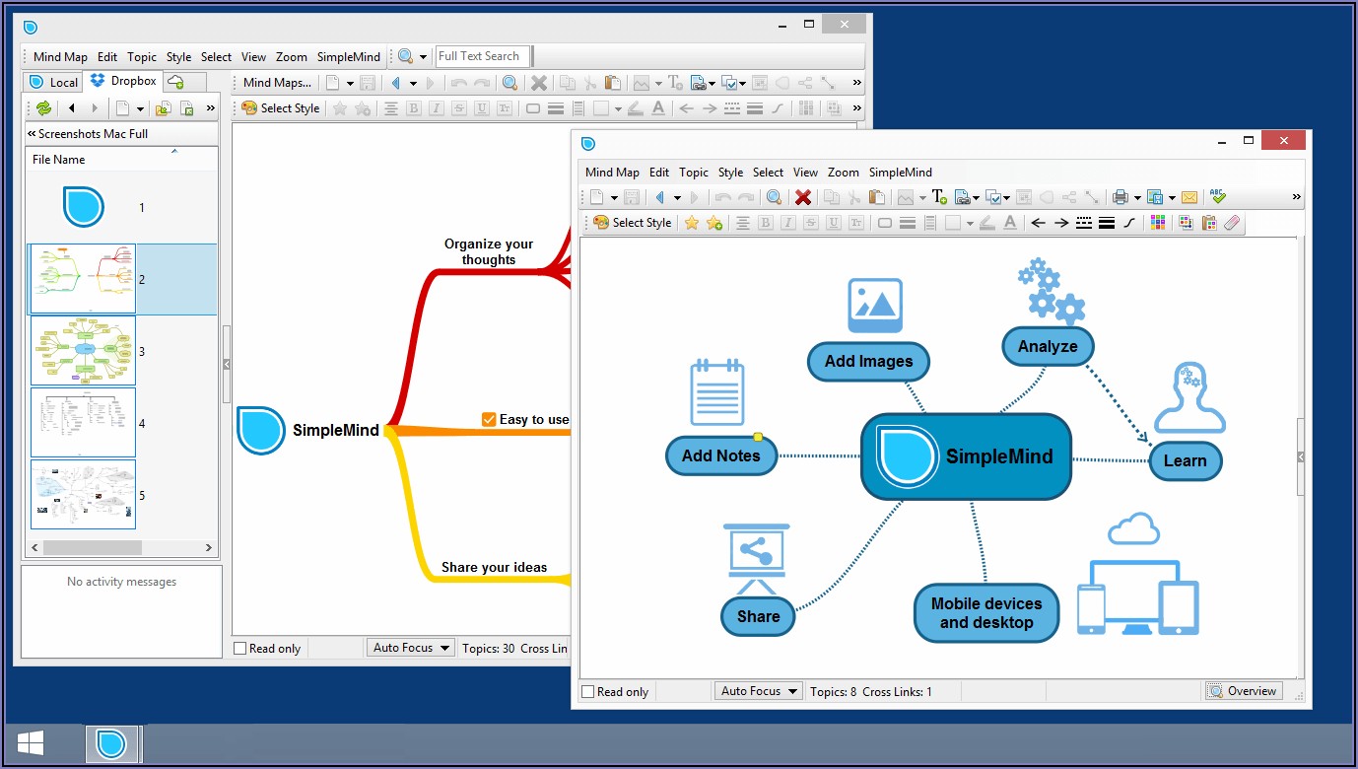Click Select Style button in back window
The image size is (1358, 769).
(281, 108)
